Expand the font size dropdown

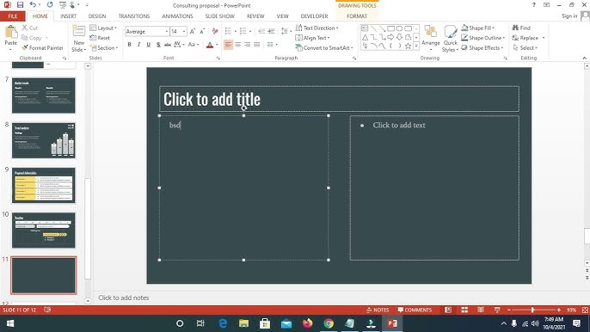[184, 31]
